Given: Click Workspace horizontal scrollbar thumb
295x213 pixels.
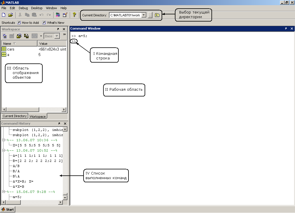Looking at the screenshot, I should pos(23,109).
